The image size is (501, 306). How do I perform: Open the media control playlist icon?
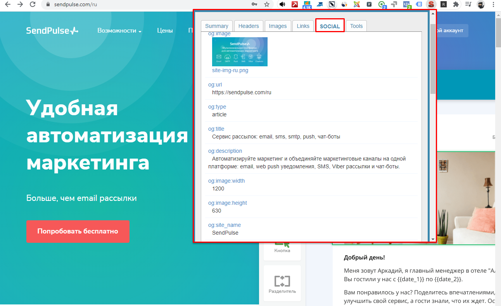click(468, 5)
